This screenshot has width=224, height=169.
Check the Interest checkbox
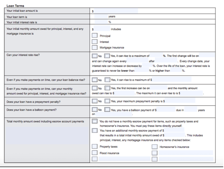94,42
